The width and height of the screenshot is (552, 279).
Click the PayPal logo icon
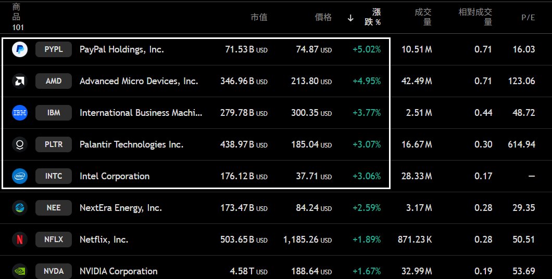tap(20, 49)
